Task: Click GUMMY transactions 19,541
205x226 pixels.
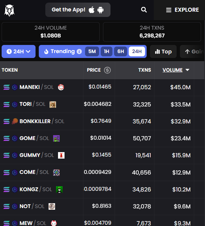Action: [143, 155]
